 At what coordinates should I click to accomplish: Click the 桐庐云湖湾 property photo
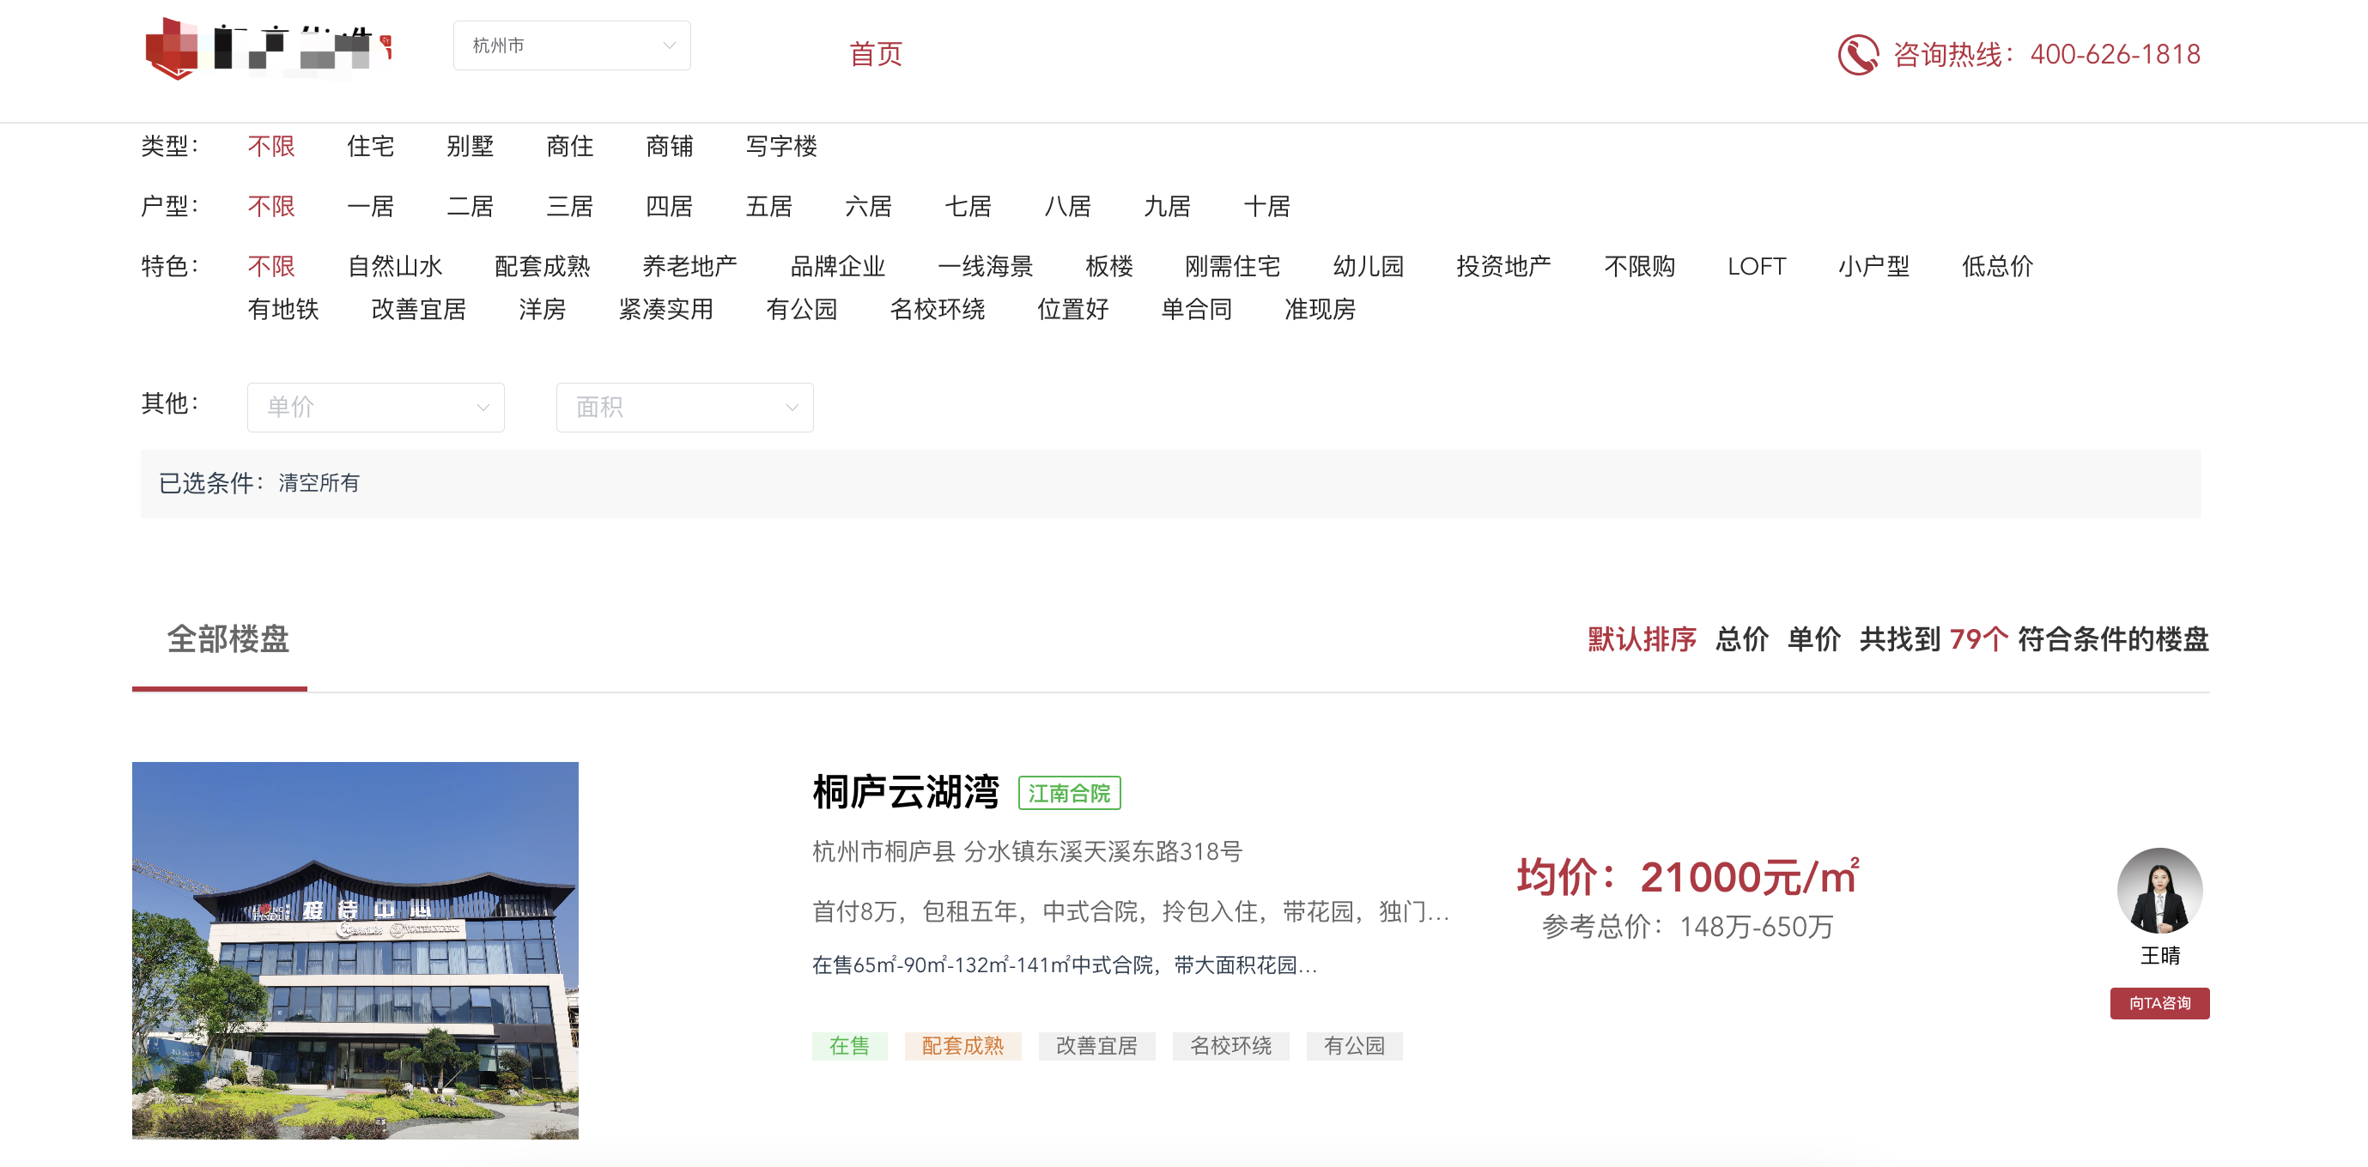[x=355, y=952]
